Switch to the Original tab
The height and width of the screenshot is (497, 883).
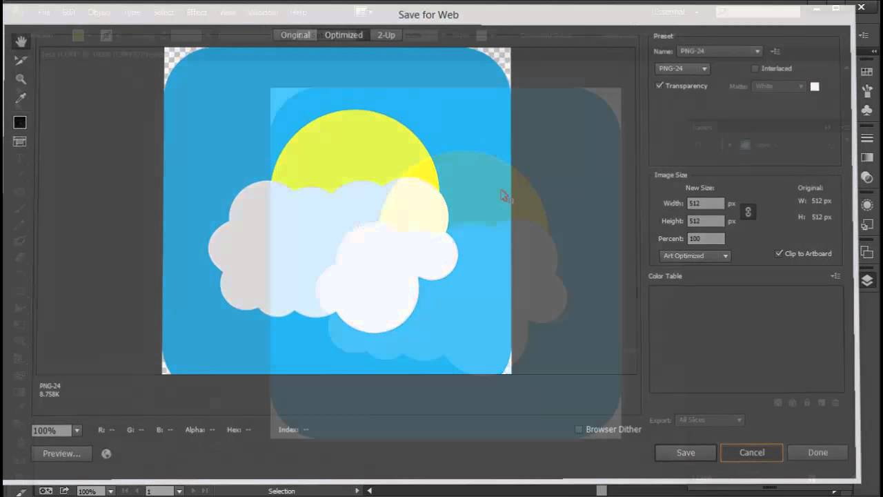point(295,35)
